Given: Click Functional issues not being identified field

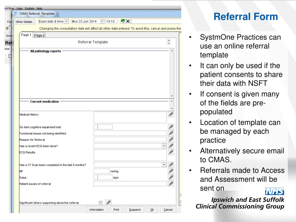Looking at the screenshot, I should pos(130,133).
